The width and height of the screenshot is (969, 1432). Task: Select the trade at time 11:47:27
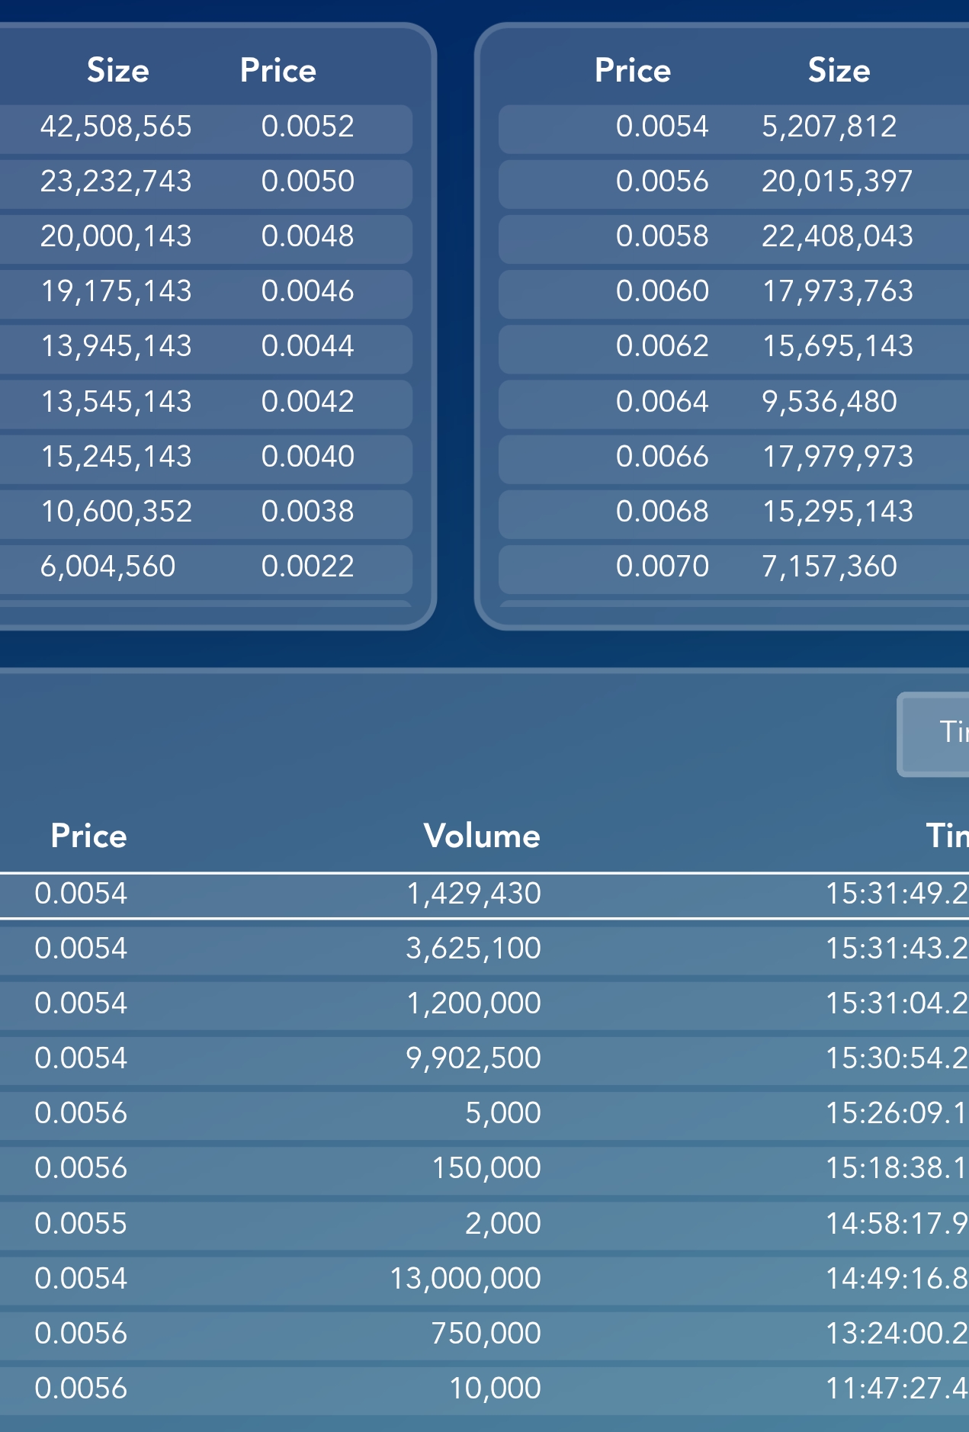tap(484, 1389)
